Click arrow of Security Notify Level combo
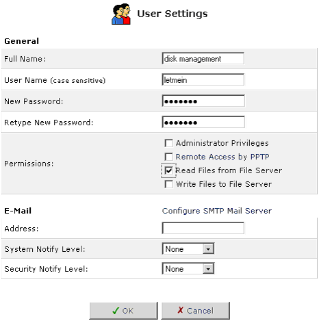Screen dimensions: 319x321 click(208, 269)
